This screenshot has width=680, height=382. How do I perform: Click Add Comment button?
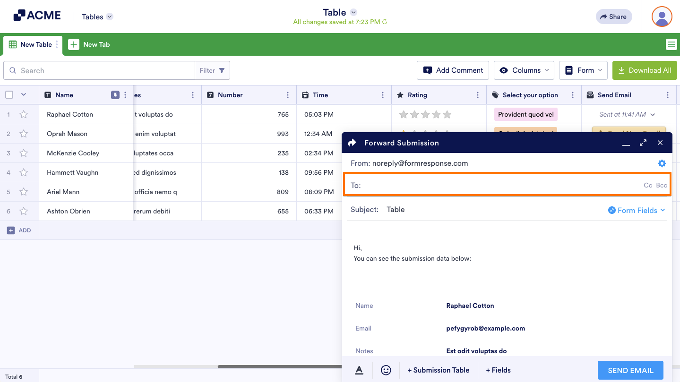(453, 70)
